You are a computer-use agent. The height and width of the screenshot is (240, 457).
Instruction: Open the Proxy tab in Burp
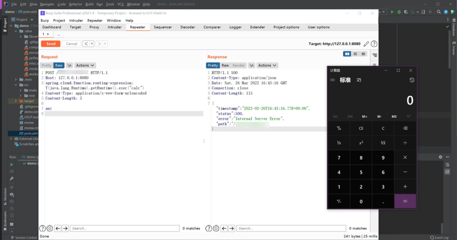(94, 27)
